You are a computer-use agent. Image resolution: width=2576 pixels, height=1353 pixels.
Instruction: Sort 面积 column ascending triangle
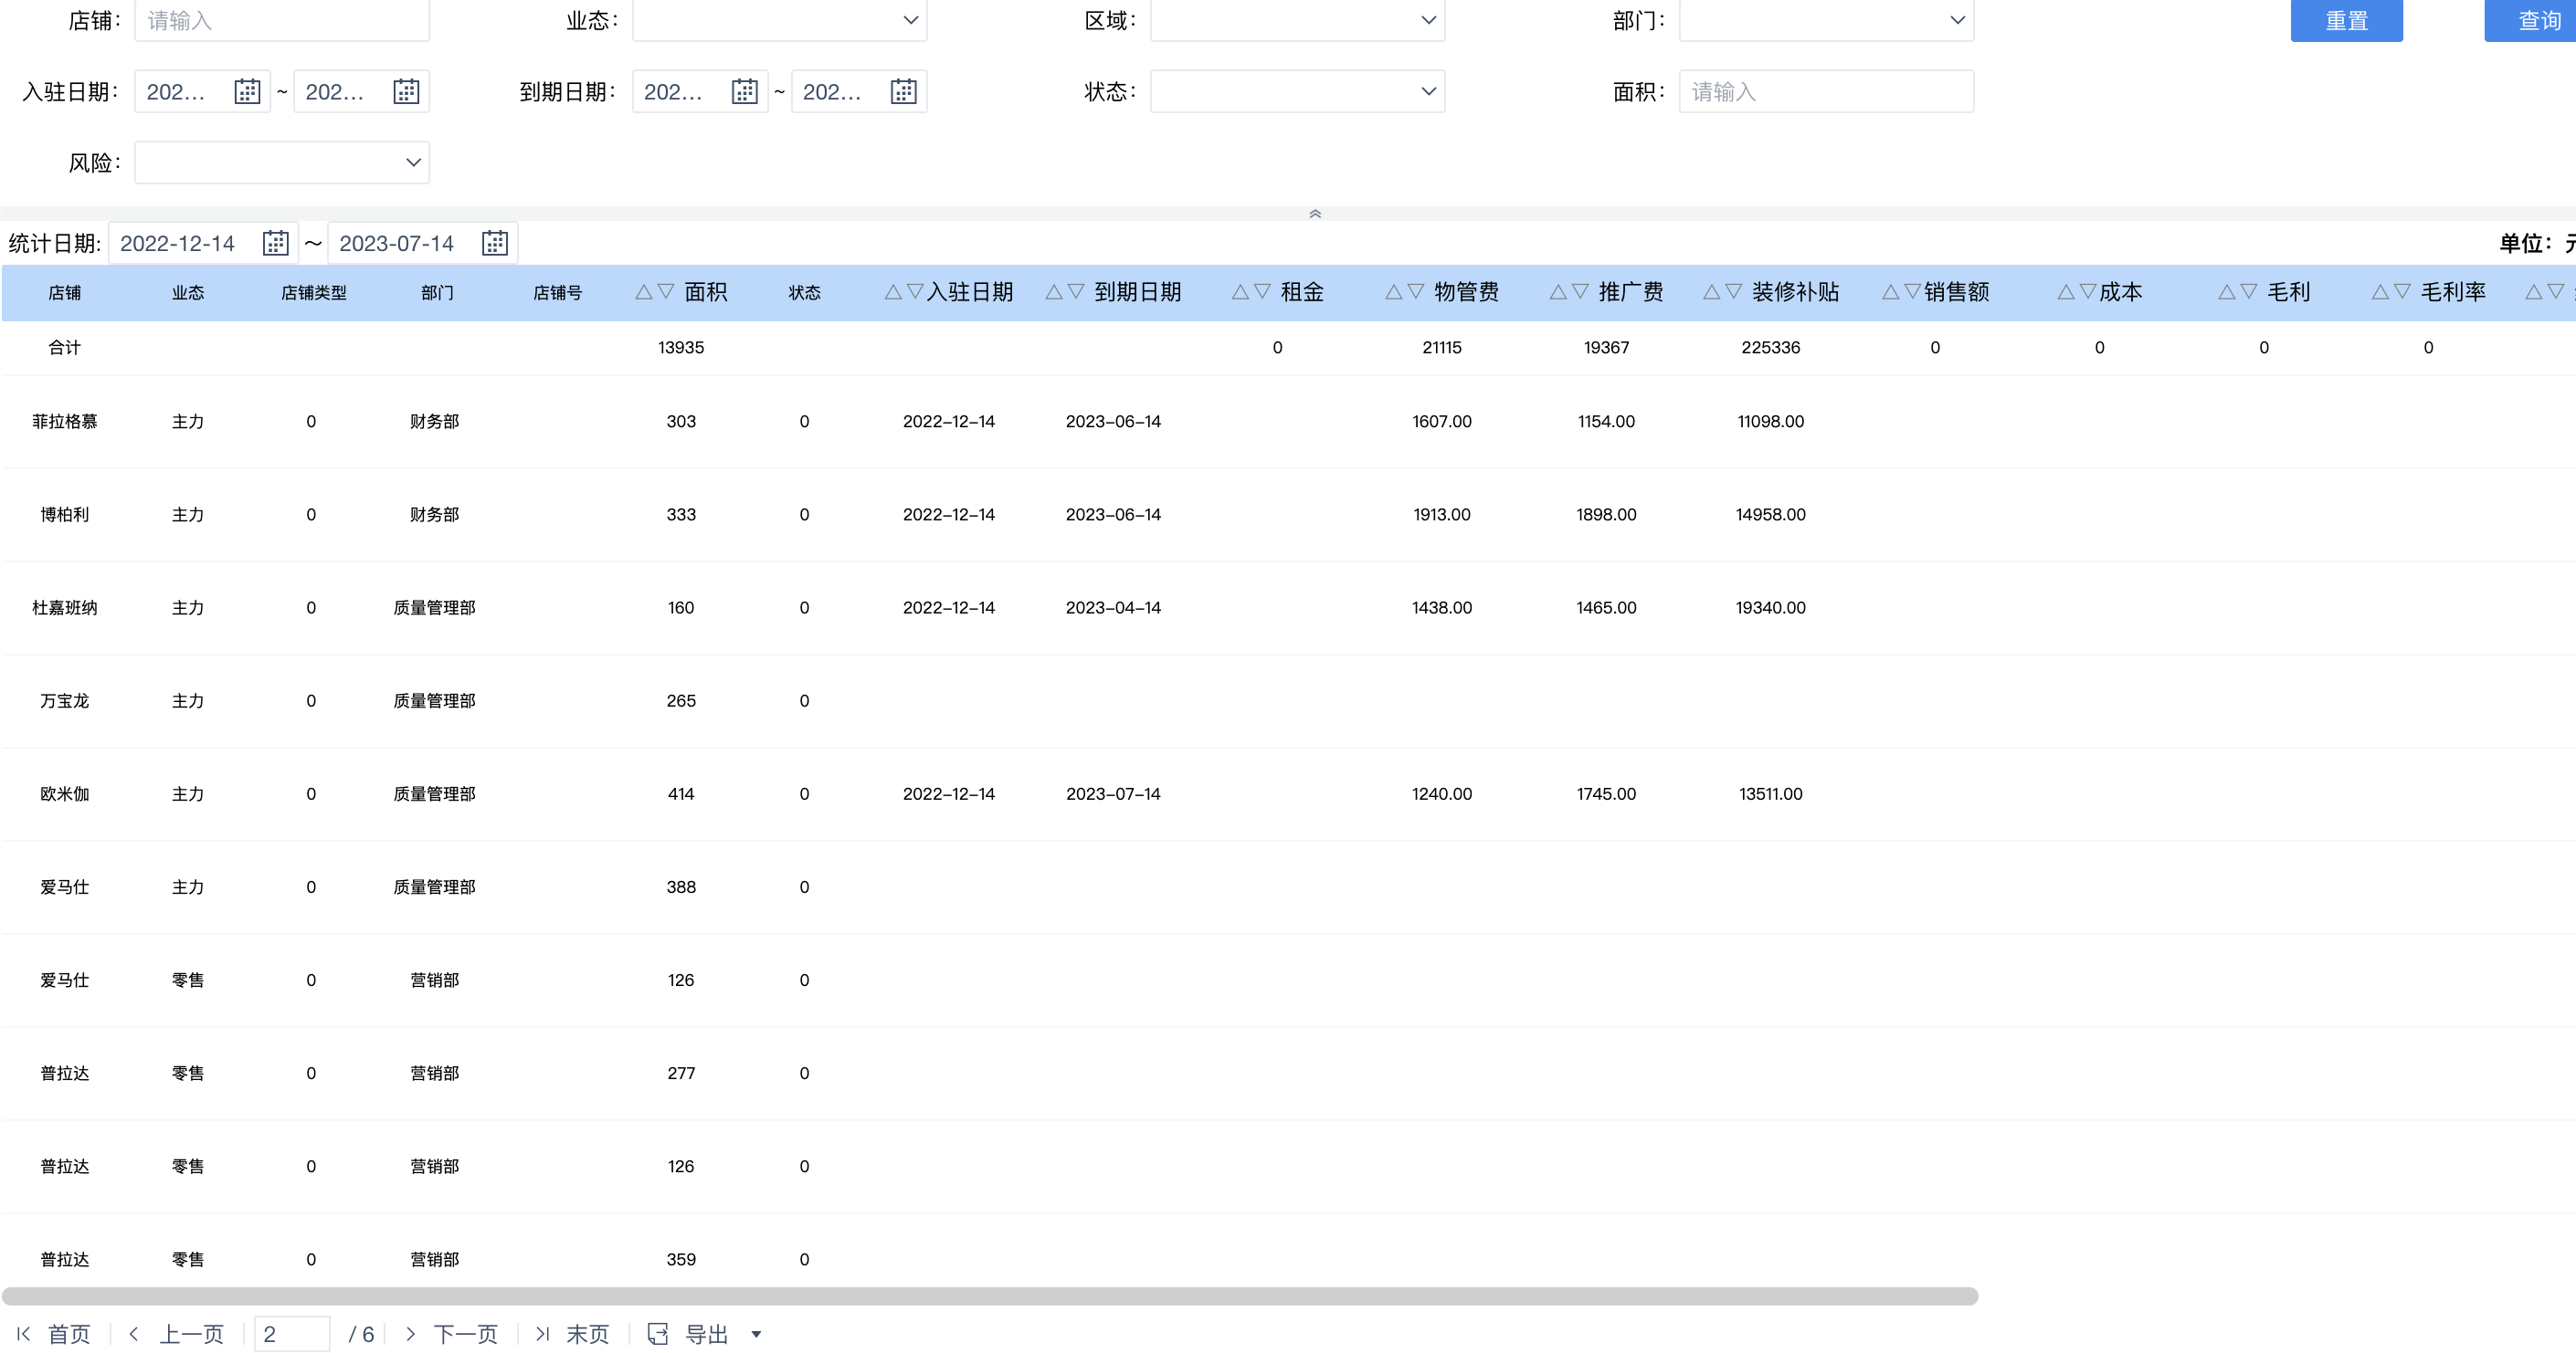(x=643, y=292)
